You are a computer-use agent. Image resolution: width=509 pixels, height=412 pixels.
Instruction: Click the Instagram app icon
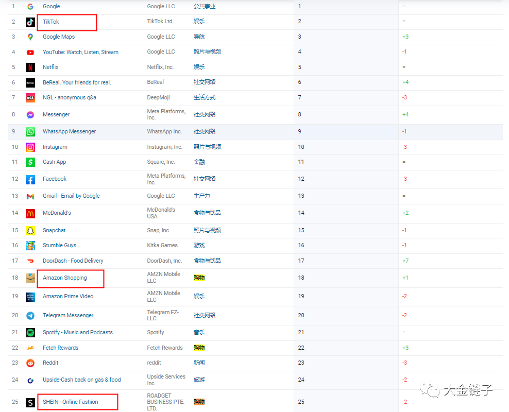point(30,147)
